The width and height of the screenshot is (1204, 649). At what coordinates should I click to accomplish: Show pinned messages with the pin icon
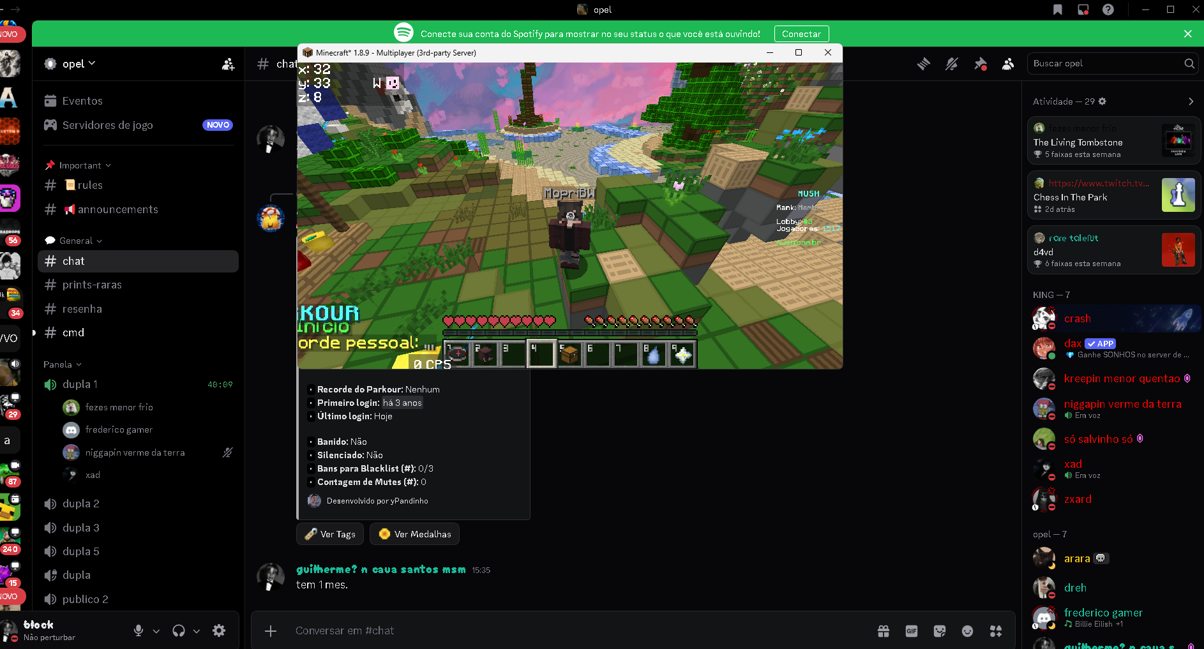coord(981,64)
